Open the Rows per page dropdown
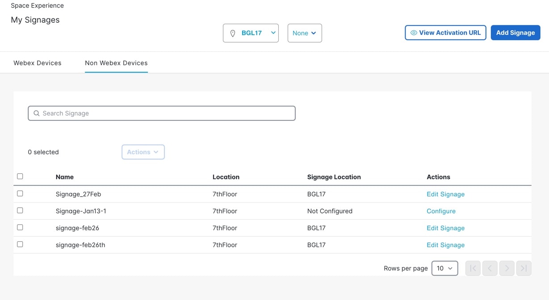Image resolution: width=549 pixels, height=300 pixels. click(x=444, y=268)
